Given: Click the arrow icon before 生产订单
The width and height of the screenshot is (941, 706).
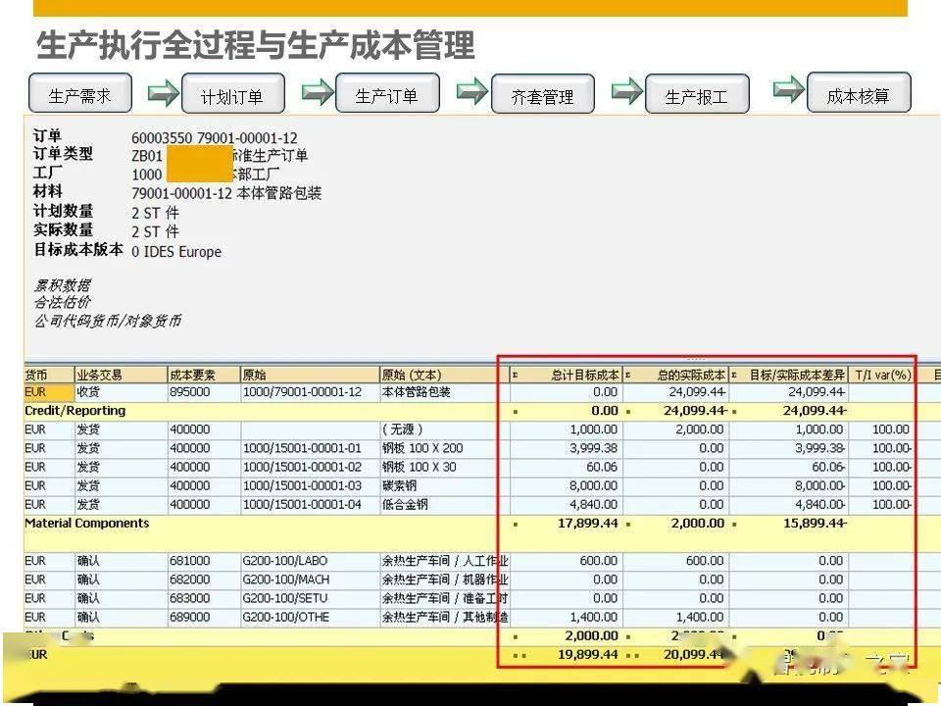Looking at the screenshot, I should [318, 93].
